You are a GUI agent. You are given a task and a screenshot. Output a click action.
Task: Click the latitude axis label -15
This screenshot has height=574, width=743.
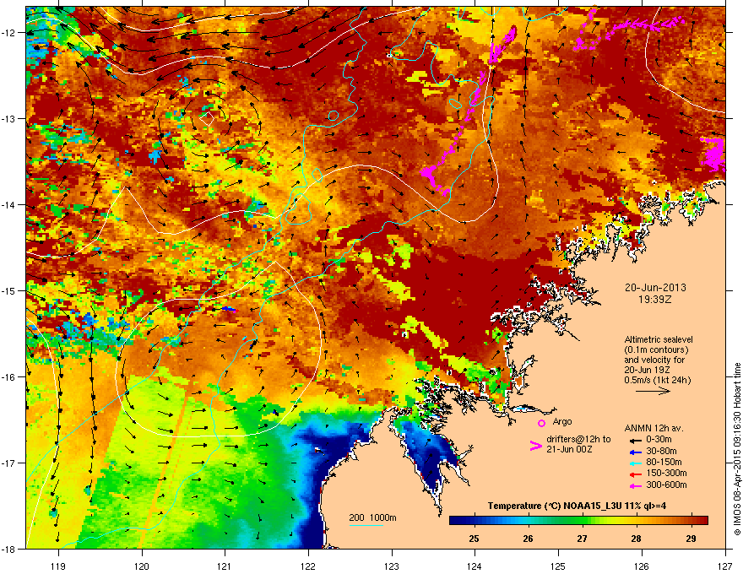coord(9,290)
